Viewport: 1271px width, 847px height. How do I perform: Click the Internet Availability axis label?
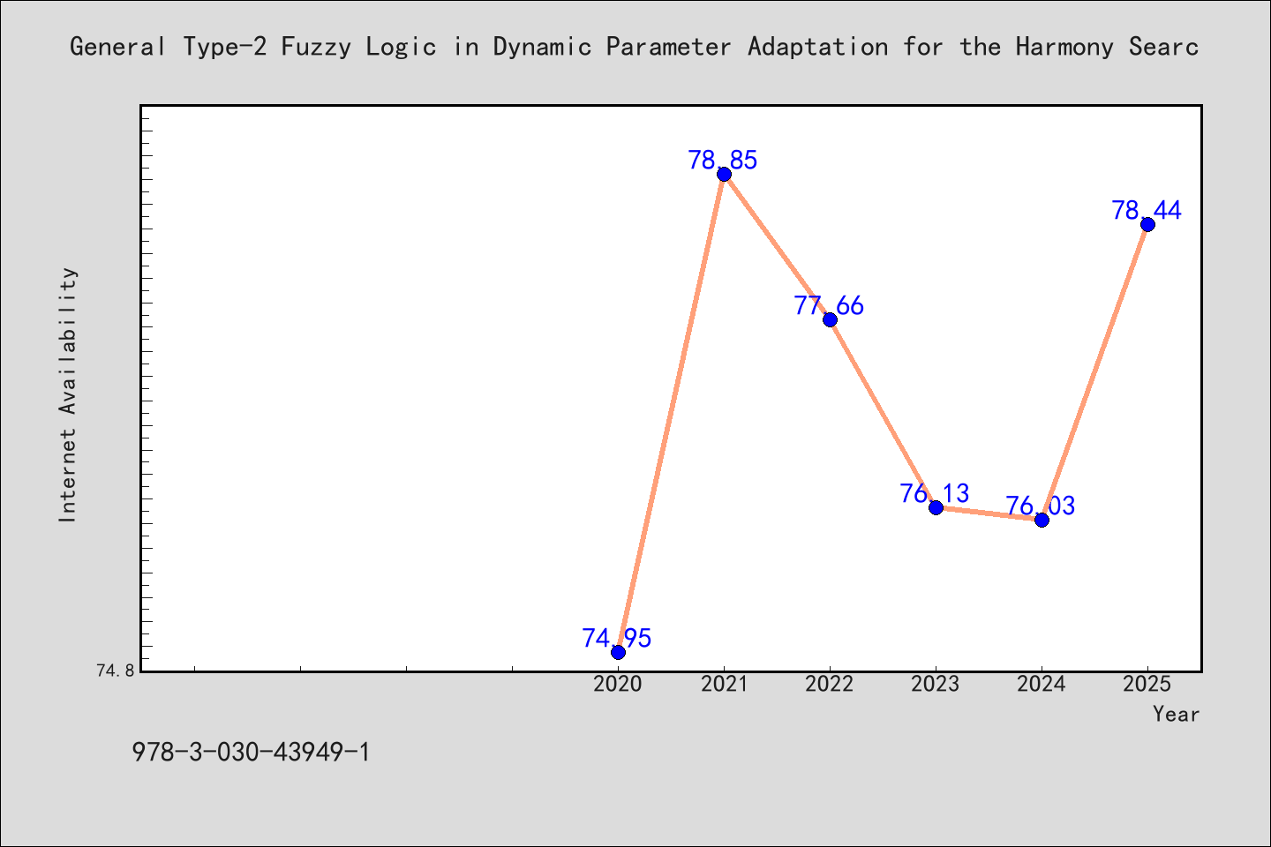coord(68,394)
